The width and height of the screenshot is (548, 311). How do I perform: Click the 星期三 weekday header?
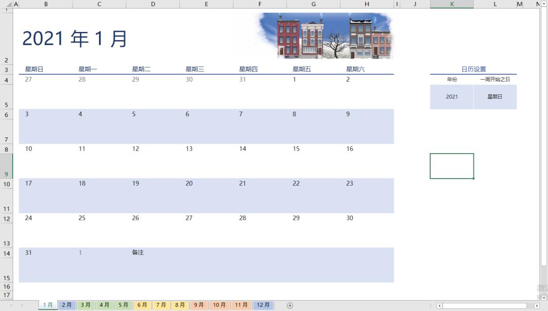tap(195, 69)
